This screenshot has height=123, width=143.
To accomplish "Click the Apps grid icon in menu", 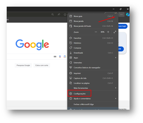I will (x=71, y=58).
